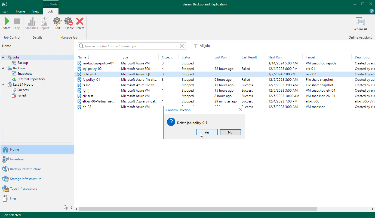The width and height of the screenshot is (375, 218).
Task: Select the Jobs tree node
Action: click(16, 57)
